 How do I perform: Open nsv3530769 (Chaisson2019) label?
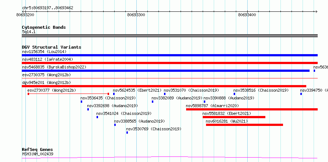pos(154,129)
